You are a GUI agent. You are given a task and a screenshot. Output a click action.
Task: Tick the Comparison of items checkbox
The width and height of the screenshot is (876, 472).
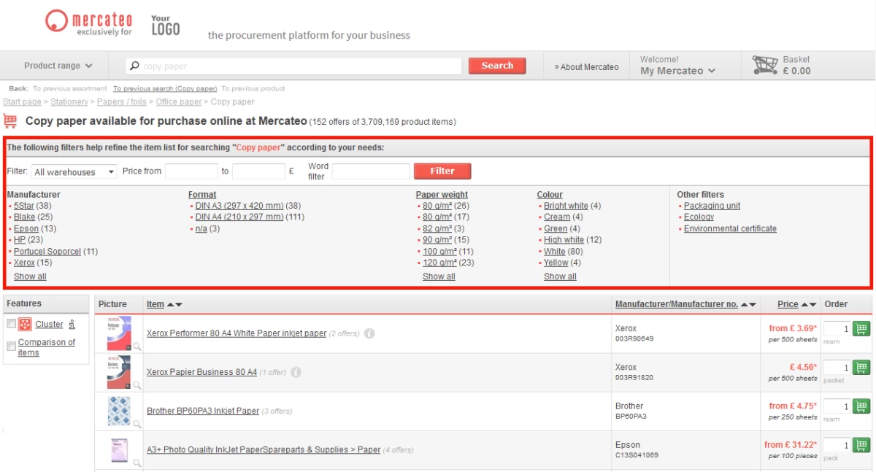[x=11, y=346]
